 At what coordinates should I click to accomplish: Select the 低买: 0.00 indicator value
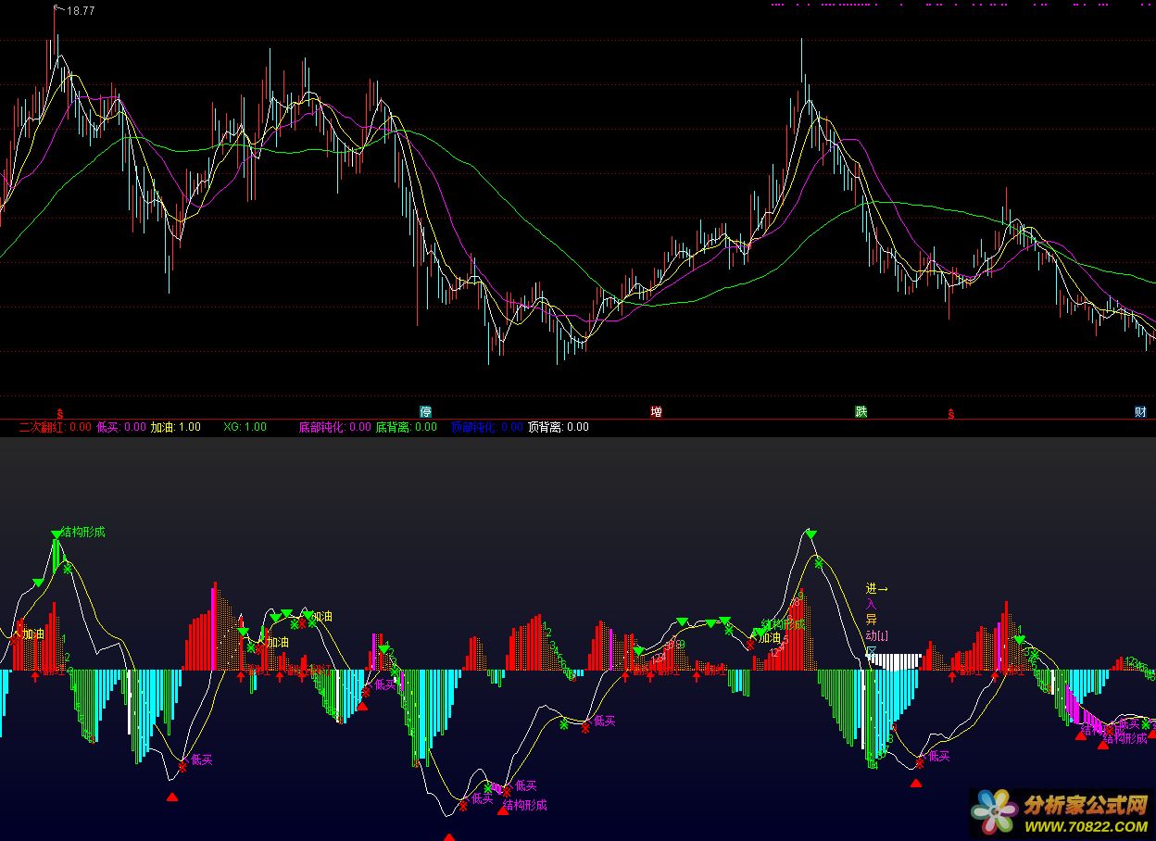coord(121,427)
